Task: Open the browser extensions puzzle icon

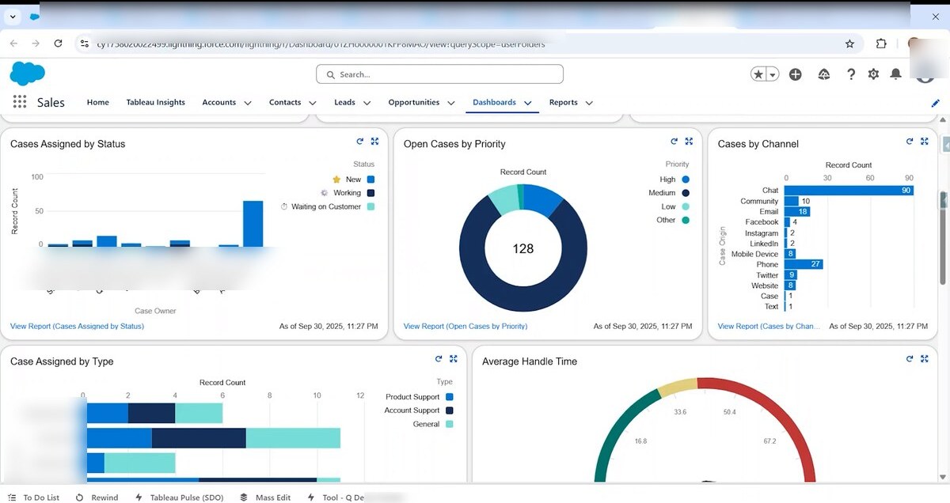Action: (x=881, y=43)
